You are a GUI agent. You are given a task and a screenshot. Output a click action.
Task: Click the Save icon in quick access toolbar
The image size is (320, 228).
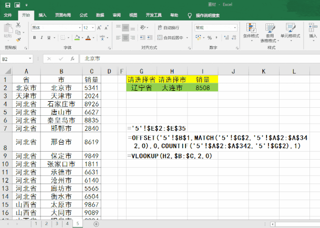7,5
